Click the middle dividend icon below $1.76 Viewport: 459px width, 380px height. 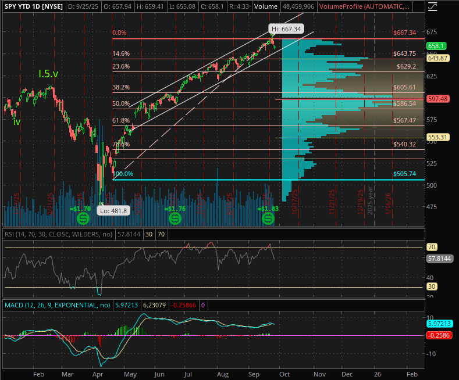point(175,218)
